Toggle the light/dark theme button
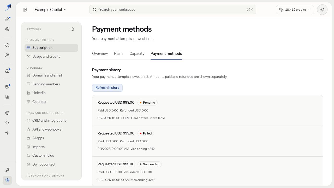334x188 pixels. pos(322,10)
